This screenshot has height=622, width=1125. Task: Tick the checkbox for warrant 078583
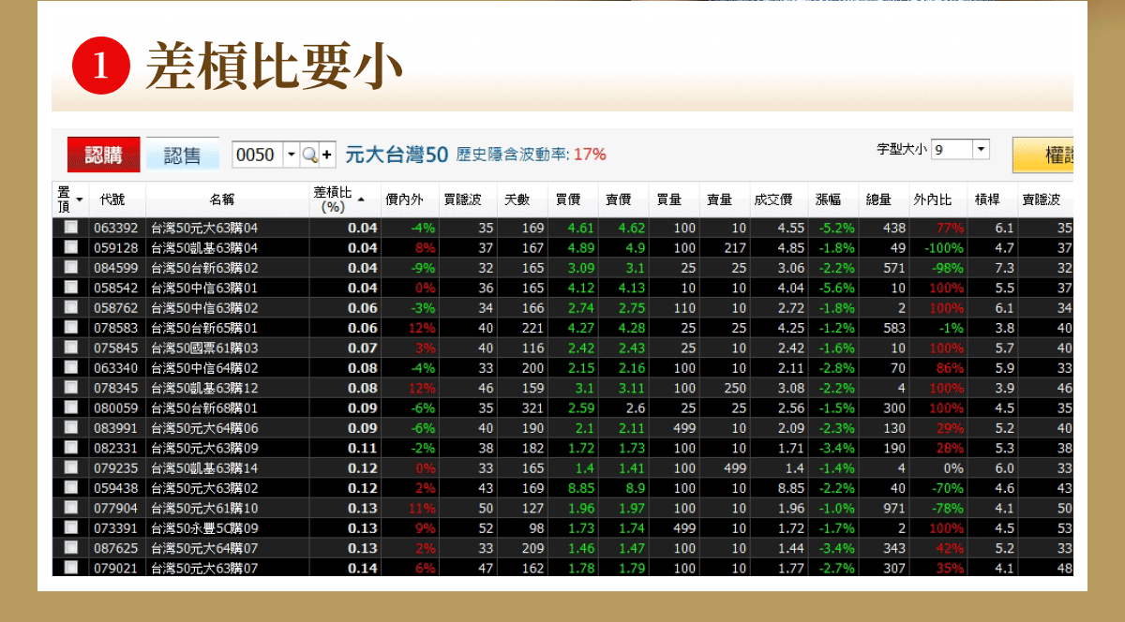click(71, 328)
